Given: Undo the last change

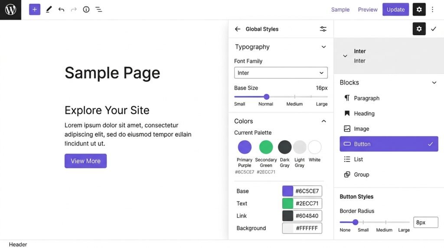Looking at the screenshot, I should tap(61, 10).
